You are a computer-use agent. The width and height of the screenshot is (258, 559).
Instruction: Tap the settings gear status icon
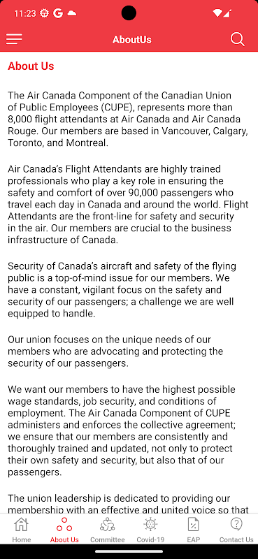44,13
